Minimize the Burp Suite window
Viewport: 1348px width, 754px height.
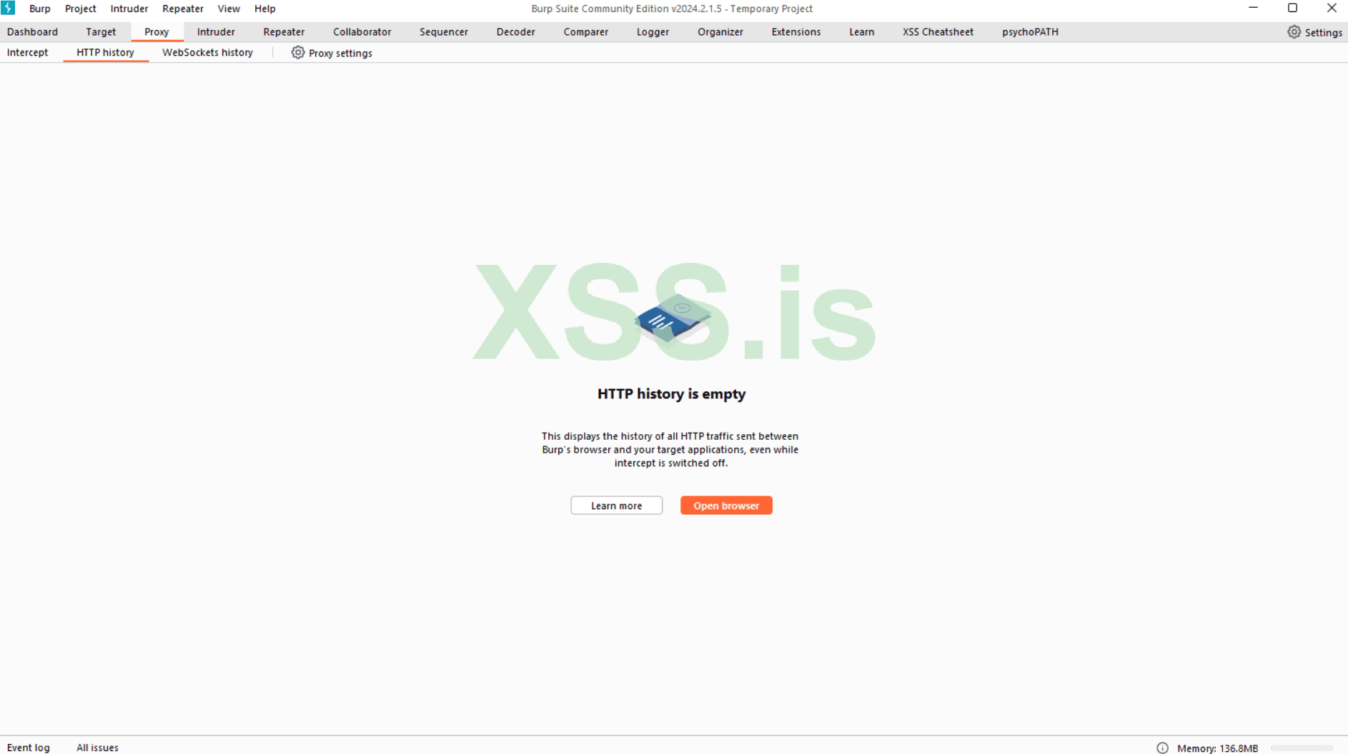coord(1253,8)
